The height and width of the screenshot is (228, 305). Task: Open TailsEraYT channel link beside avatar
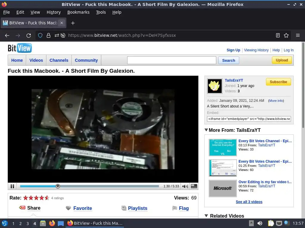pyautogui.click(x=234, y=80)
